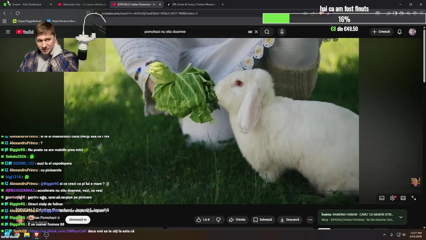
Task: Open Chrome from the taskbar
Action: click(17, 235)
